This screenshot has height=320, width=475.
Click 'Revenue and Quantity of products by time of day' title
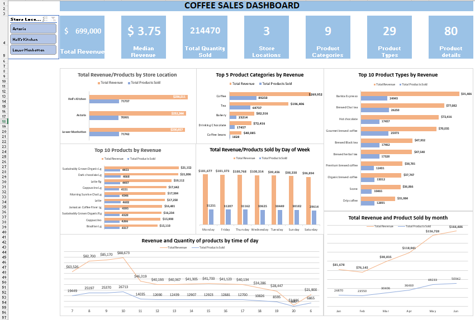tap(200, 241)
